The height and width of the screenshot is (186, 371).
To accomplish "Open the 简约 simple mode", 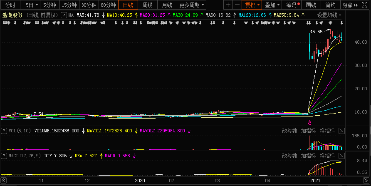I will [x=330, y=5].
